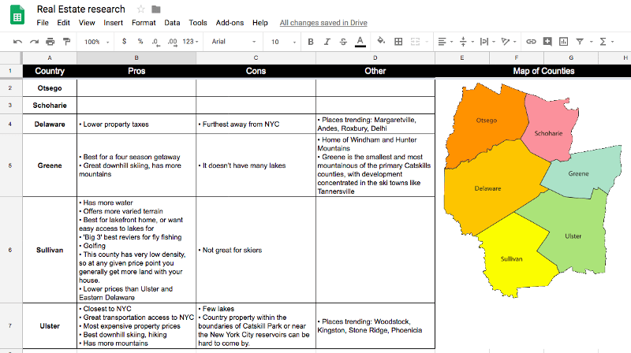Toggle strikethrough formatting
Image resolution: width=631 pixels, height=353 pixels.
343,42
